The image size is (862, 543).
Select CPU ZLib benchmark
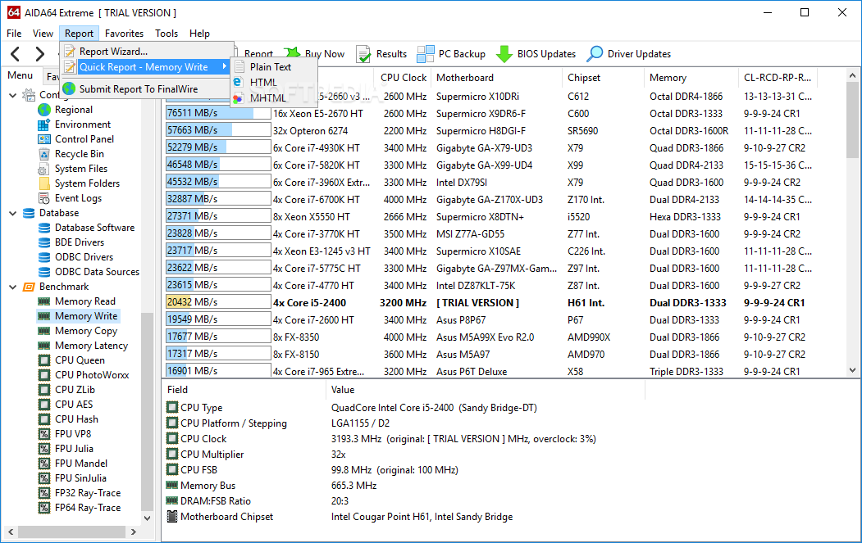tap(75, 390)
